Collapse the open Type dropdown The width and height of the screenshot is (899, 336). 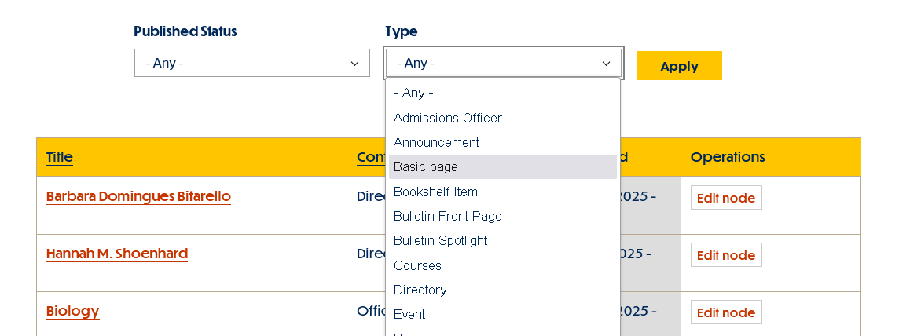[503, 63]
